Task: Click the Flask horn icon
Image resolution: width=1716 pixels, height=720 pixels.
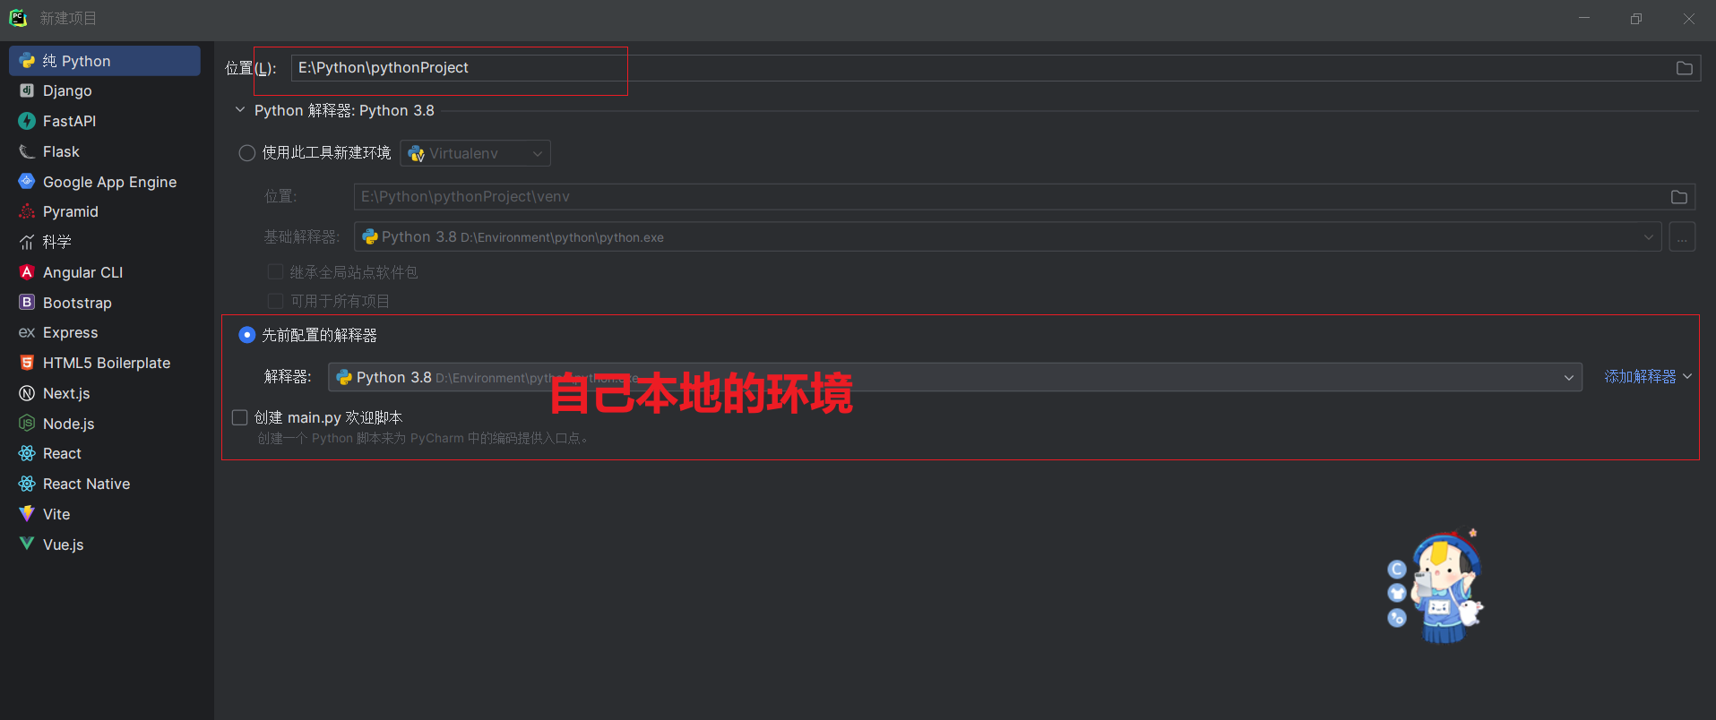Action: (27, 151)
